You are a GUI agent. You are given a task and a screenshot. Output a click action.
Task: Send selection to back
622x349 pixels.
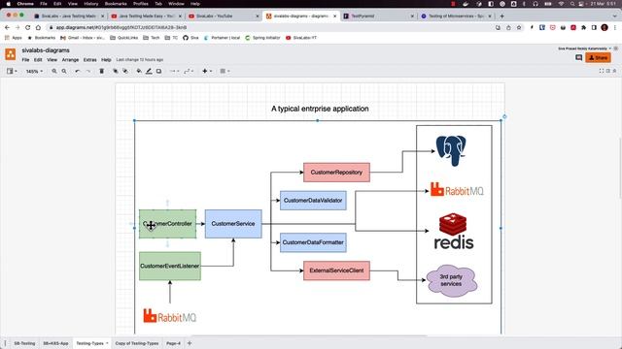tap(125, 71)
